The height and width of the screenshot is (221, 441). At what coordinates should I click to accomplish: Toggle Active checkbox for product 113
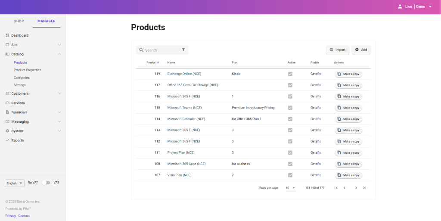(290, 130)
